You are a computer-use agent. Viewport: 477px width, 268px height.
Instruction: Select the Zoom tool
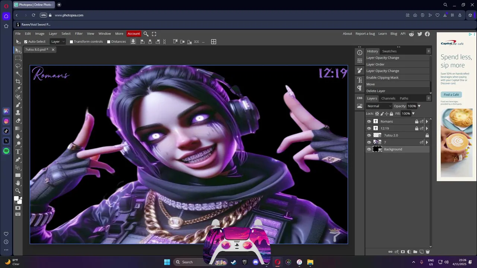pyautogui.click(x=18, y=191)
